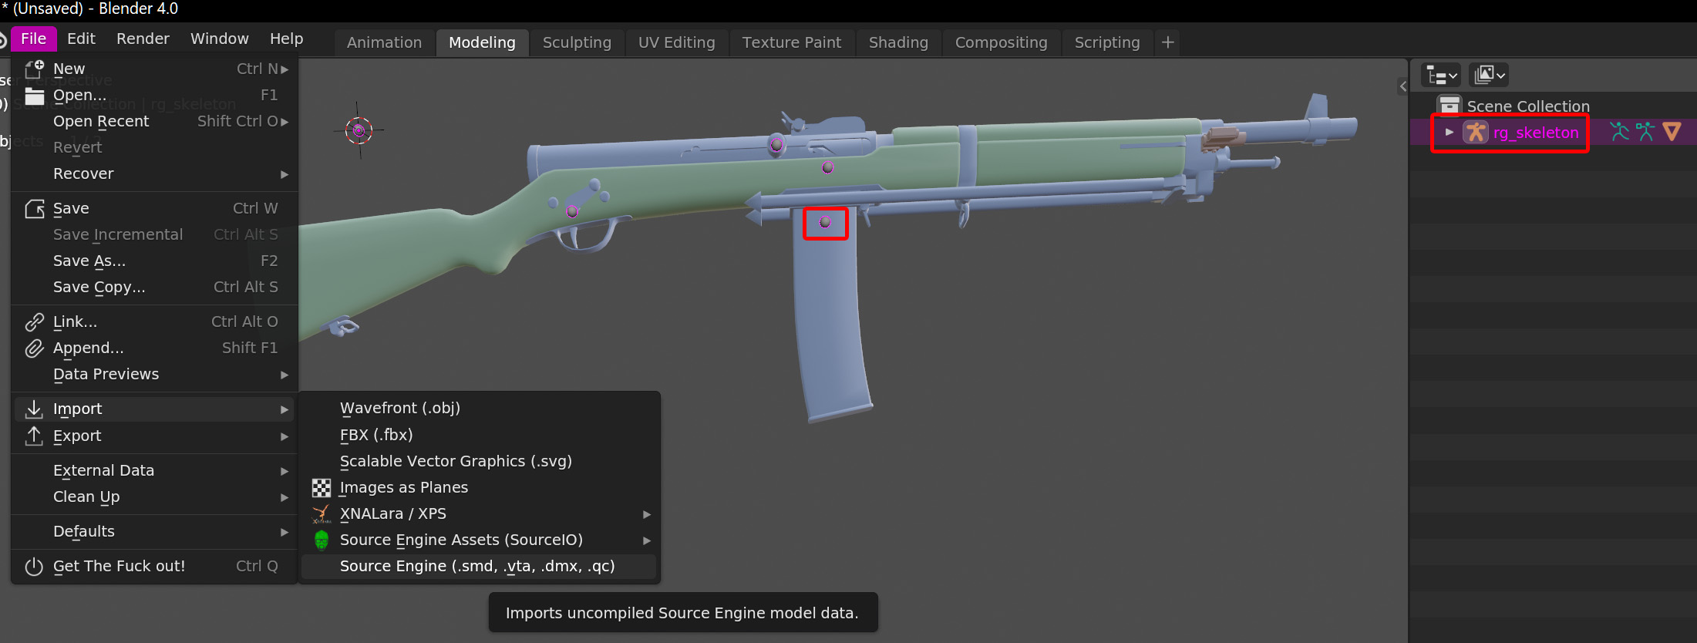Click the green SourceIO icon
Viewport: 1697px width, 643px height.
(322, 540)
